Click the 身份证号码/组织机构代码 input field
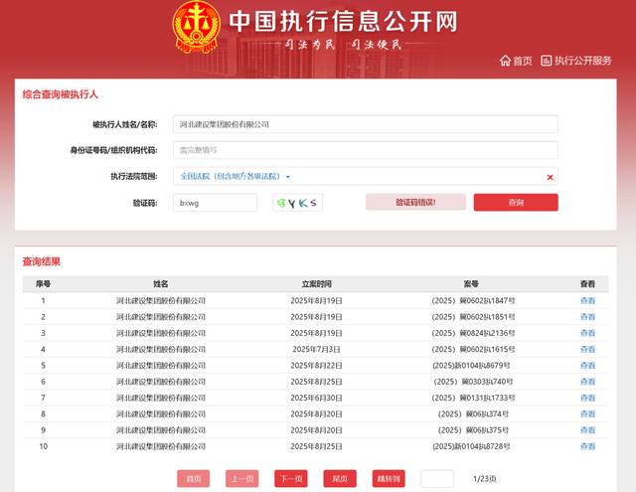This screenshot has height=492, width=636. pyautogui.click(x=366, y=150)
